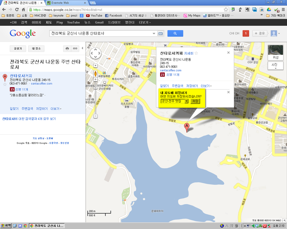Open the Windows 시작 button
This screenshot has height=229, width=287.
[x=5, y=226]
